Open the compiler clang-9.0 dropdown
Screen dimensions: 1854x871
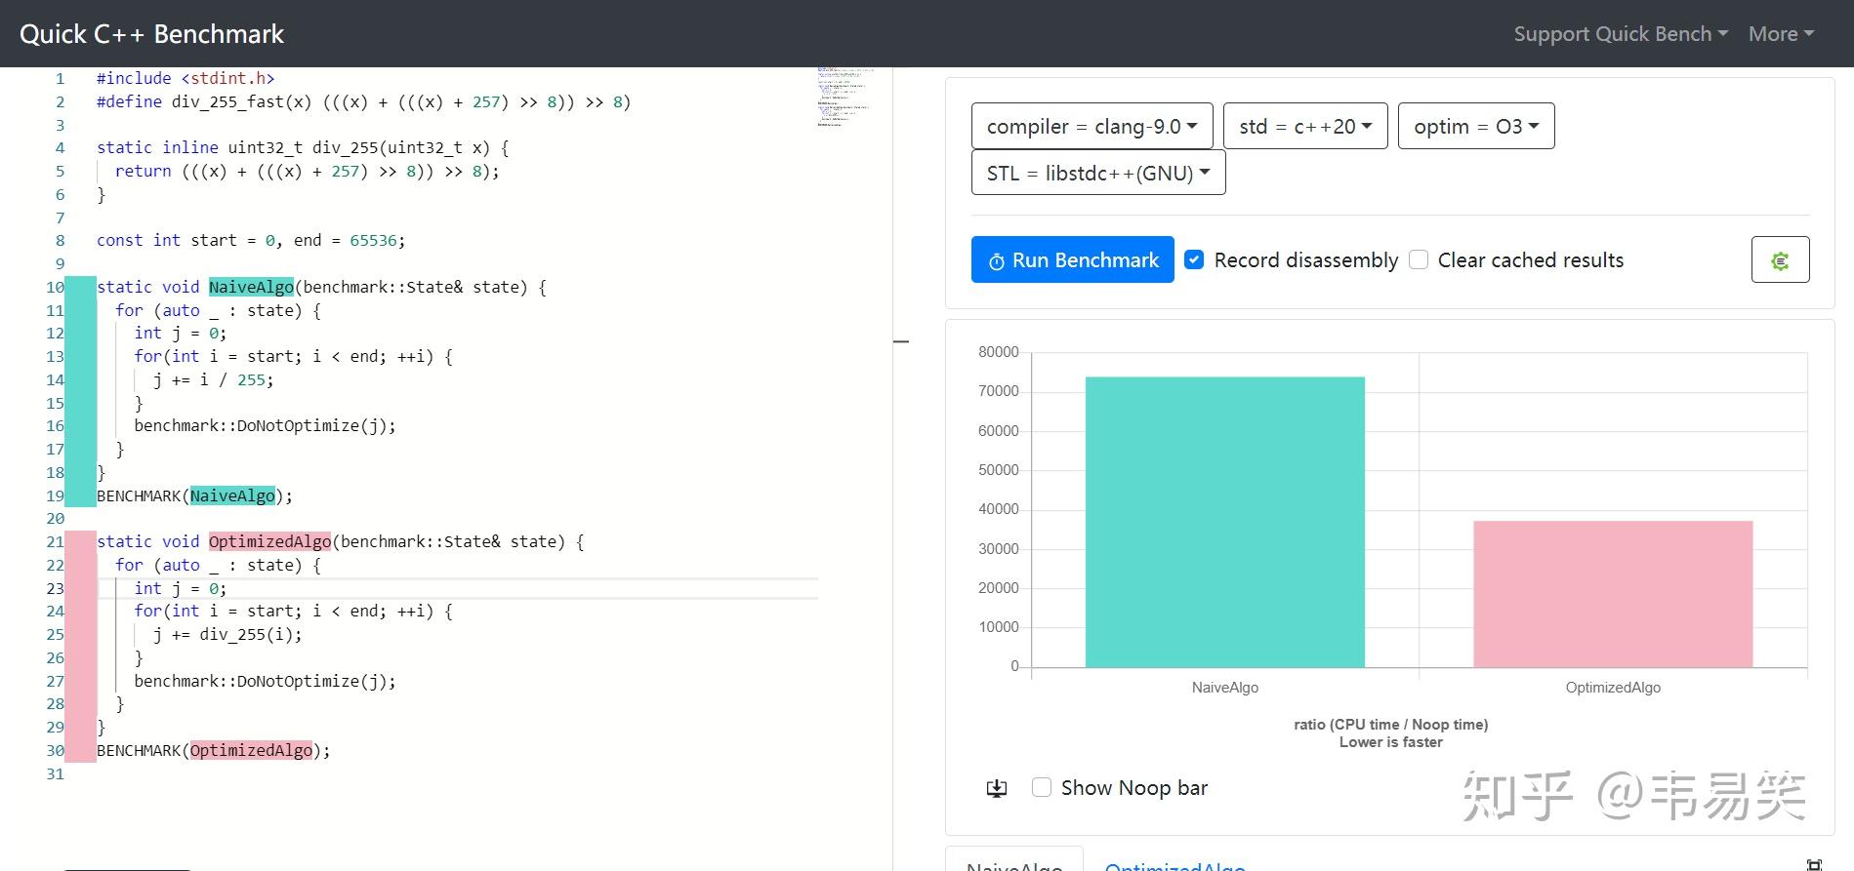point(1092,126)
